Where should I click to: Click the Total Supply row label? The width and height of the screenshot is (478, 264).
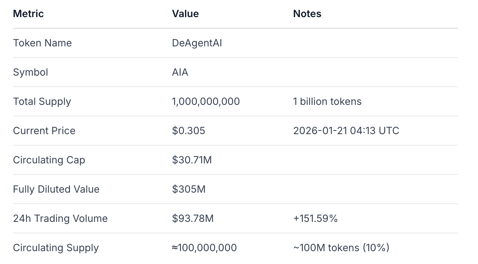(x=42, y=102)
